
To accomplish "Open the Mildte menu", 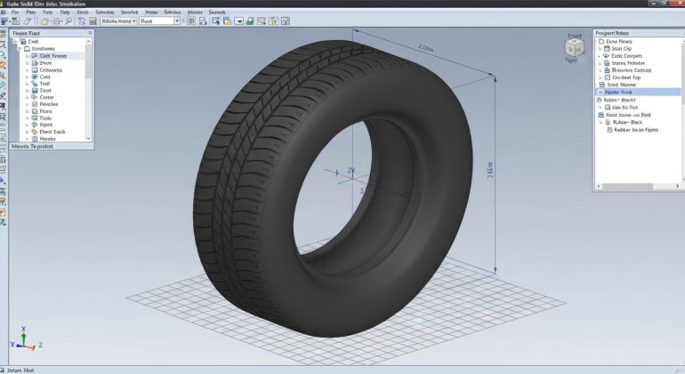I will pos(151,12).
